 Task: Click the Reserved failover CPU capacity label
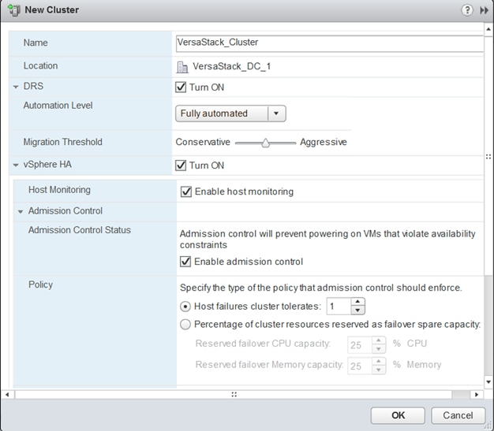click(263, 344)
